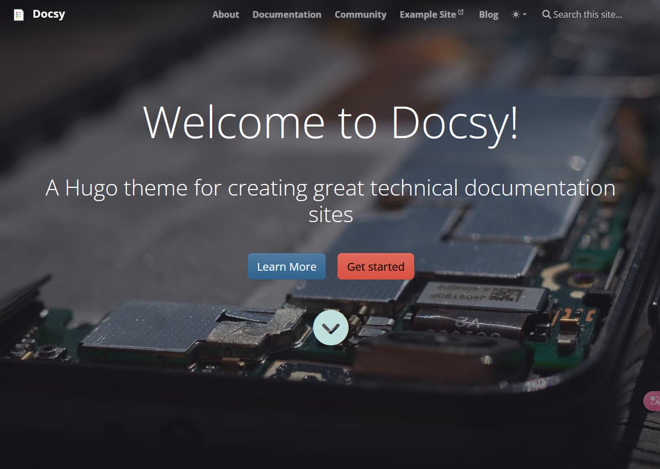Click the sun theme icon in navbar

coord(515,14)
